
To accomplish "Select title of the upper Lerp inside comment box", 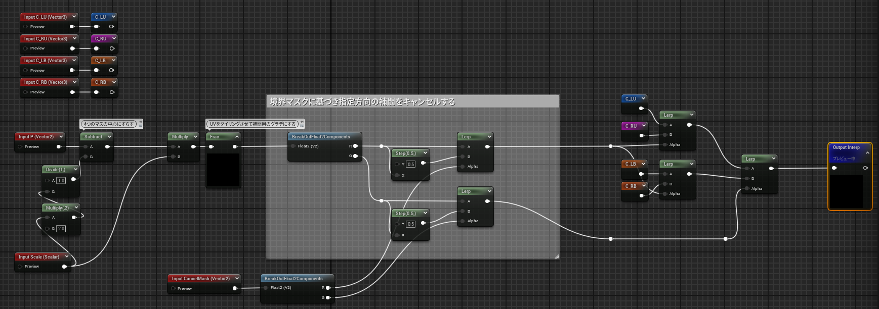I will point(466,136).
